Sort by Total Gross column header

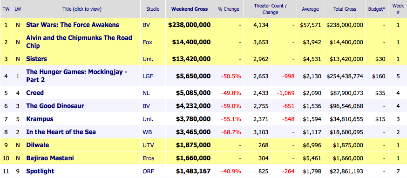click(345, 9)
